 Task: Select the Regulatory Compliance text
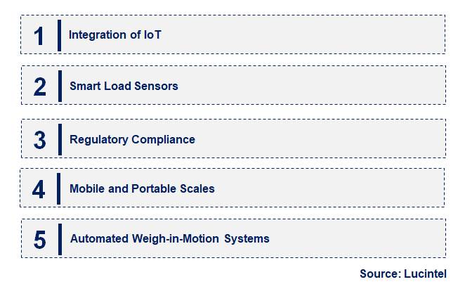(132, 139)
